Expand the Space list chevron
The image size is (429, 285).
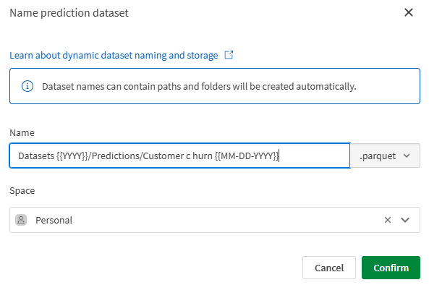(x=405, y=220)
